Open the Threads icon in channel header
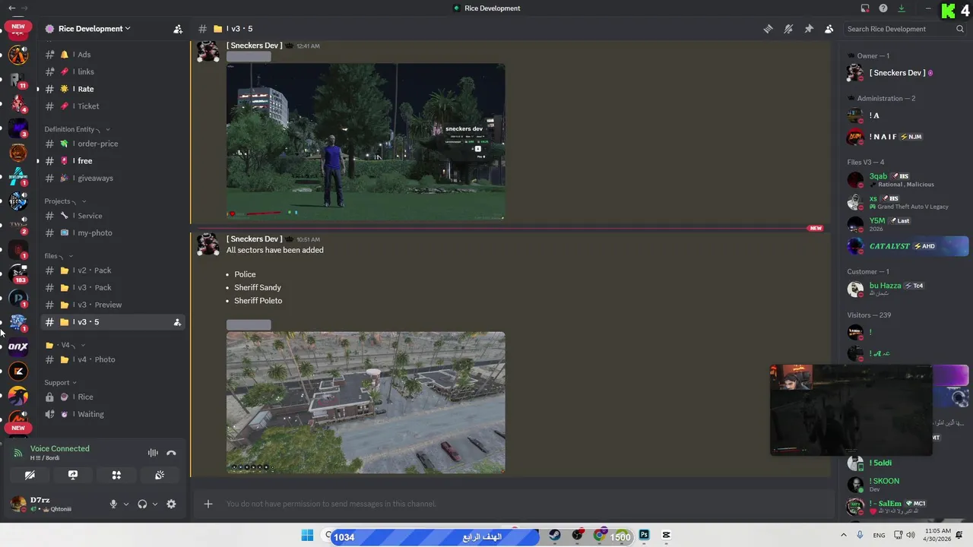 click(x=768, y=29)
